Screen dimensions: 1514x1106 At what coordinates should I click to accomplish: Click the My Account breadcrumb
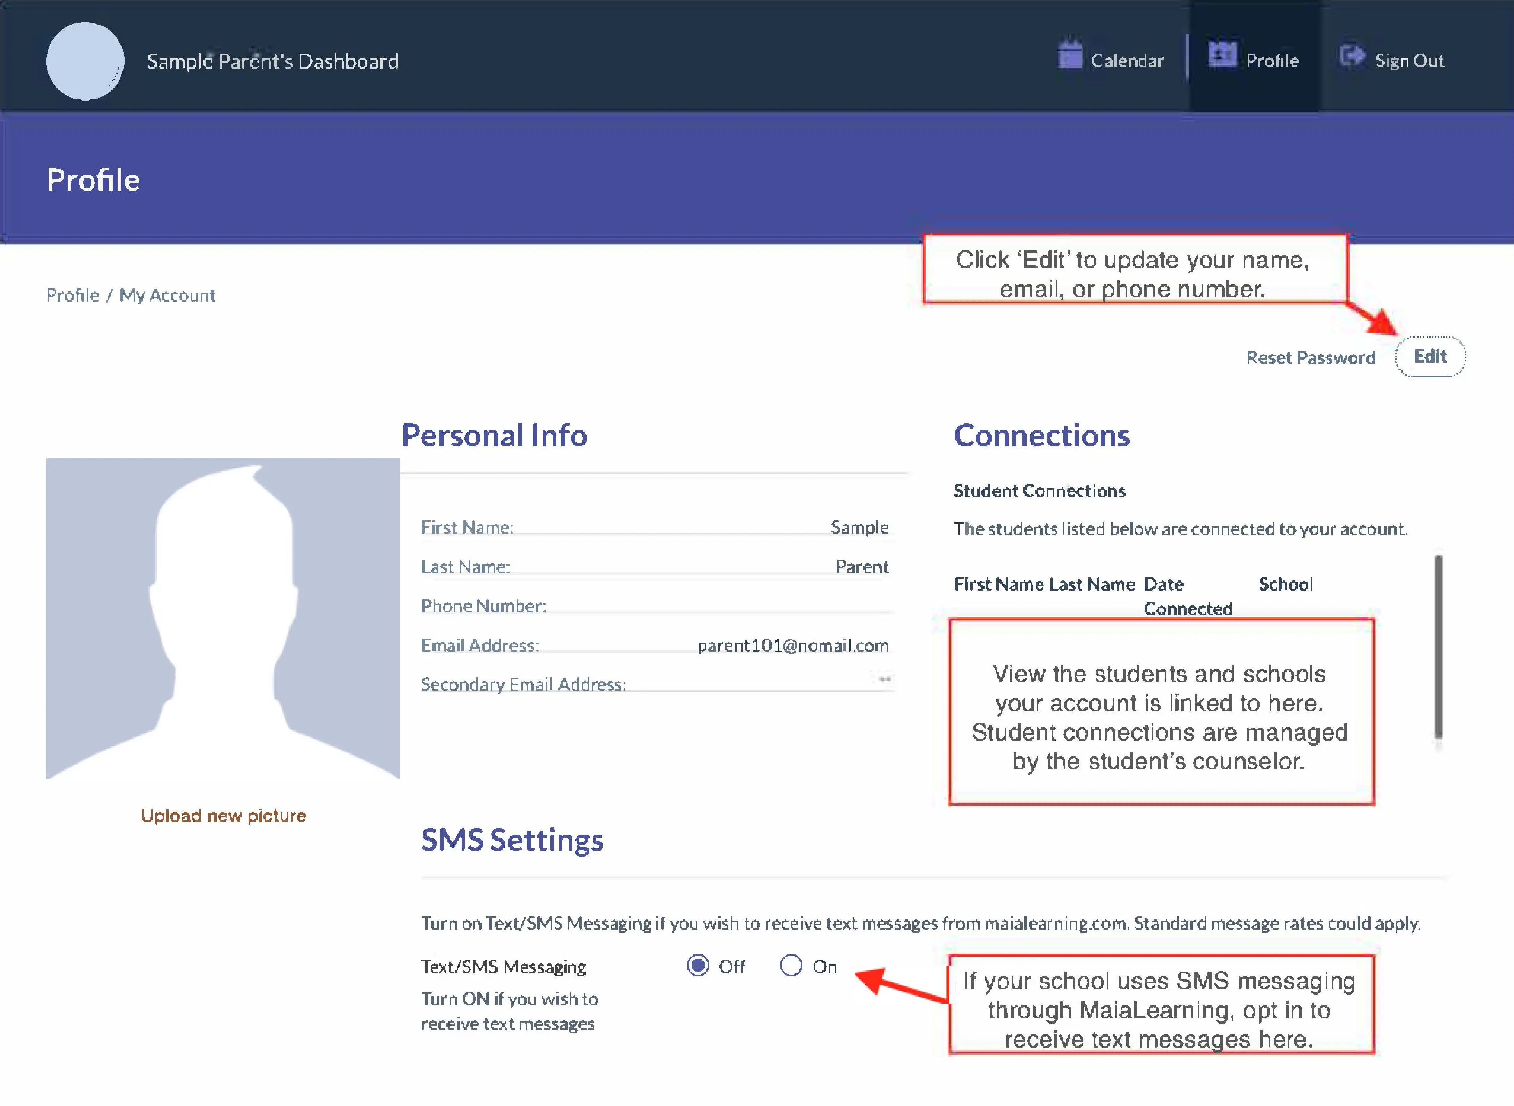click(168, 295)
